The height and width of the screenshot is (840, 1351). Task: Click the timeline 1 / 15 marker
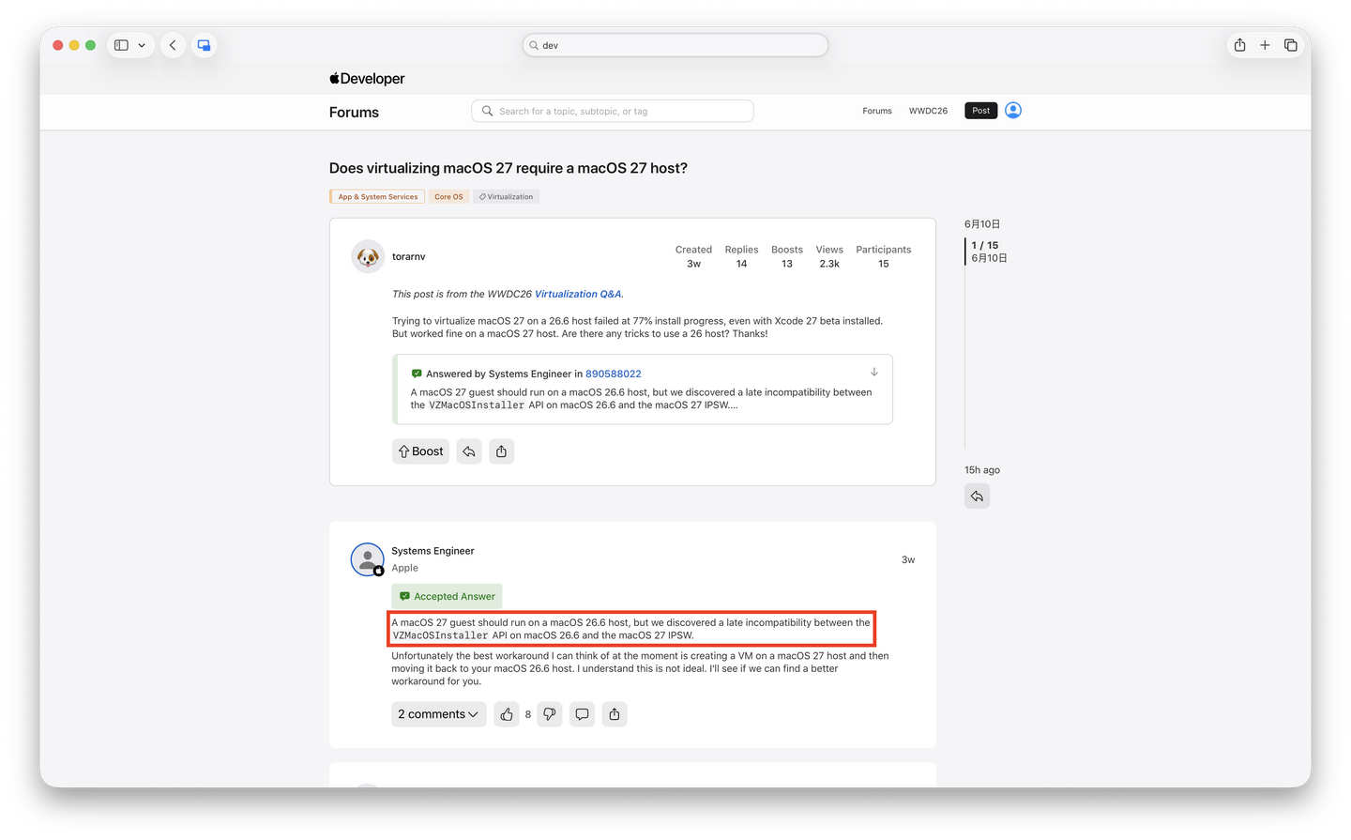click(x=985, y=245)
